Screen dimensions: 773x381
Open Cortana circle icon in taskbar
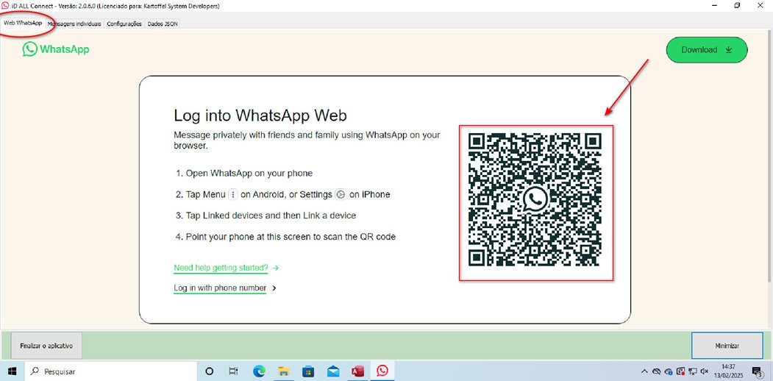(209, 371)
